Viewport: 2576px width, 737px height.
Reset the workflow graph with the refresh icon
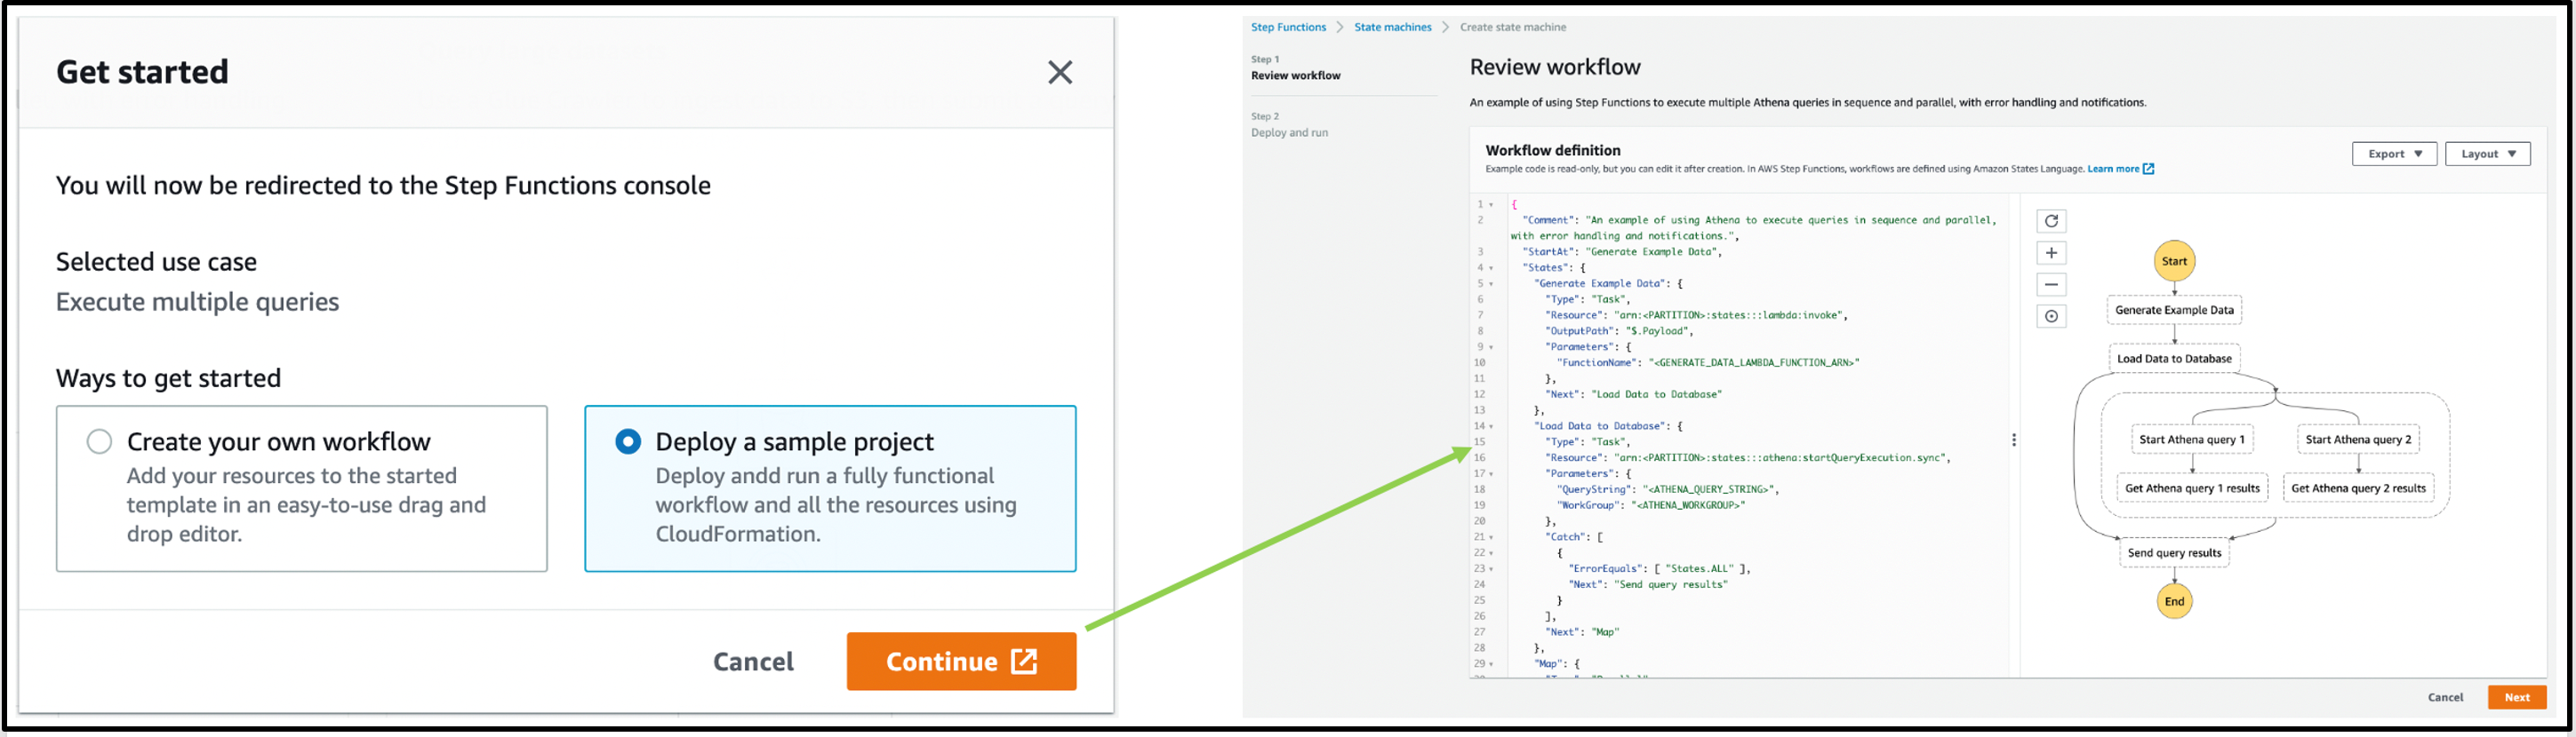pos(2051,221)
